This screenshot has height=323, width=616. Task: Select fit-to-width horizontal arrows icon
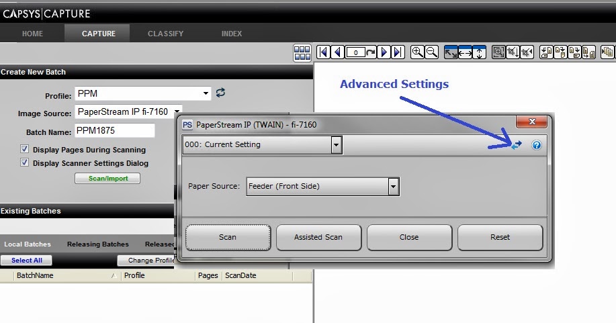point(465,52)
